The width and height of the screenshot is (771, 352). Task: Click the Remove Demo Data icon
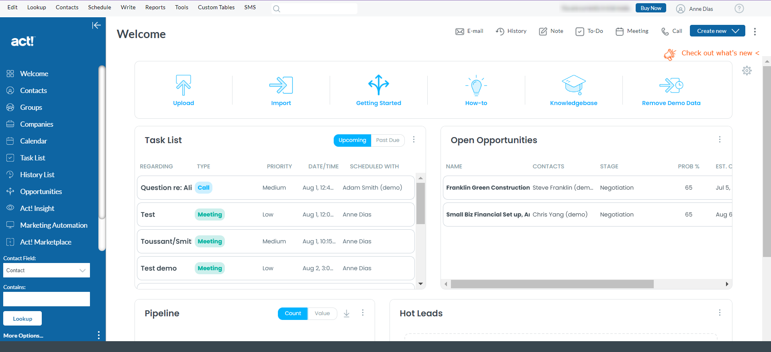tap(671, 85)
